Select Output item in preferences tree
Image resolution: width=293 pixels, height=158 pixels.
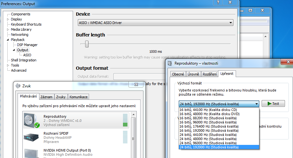coord(23,50)
